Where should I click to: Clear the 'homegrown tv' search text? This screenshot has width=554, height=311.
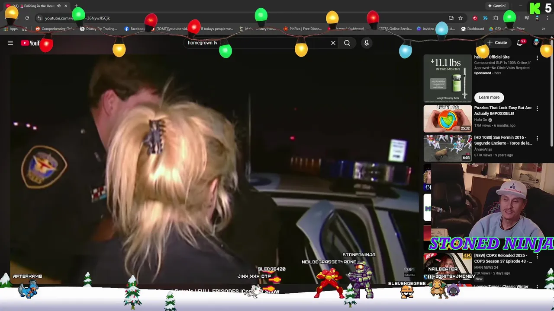coord(333,43)
